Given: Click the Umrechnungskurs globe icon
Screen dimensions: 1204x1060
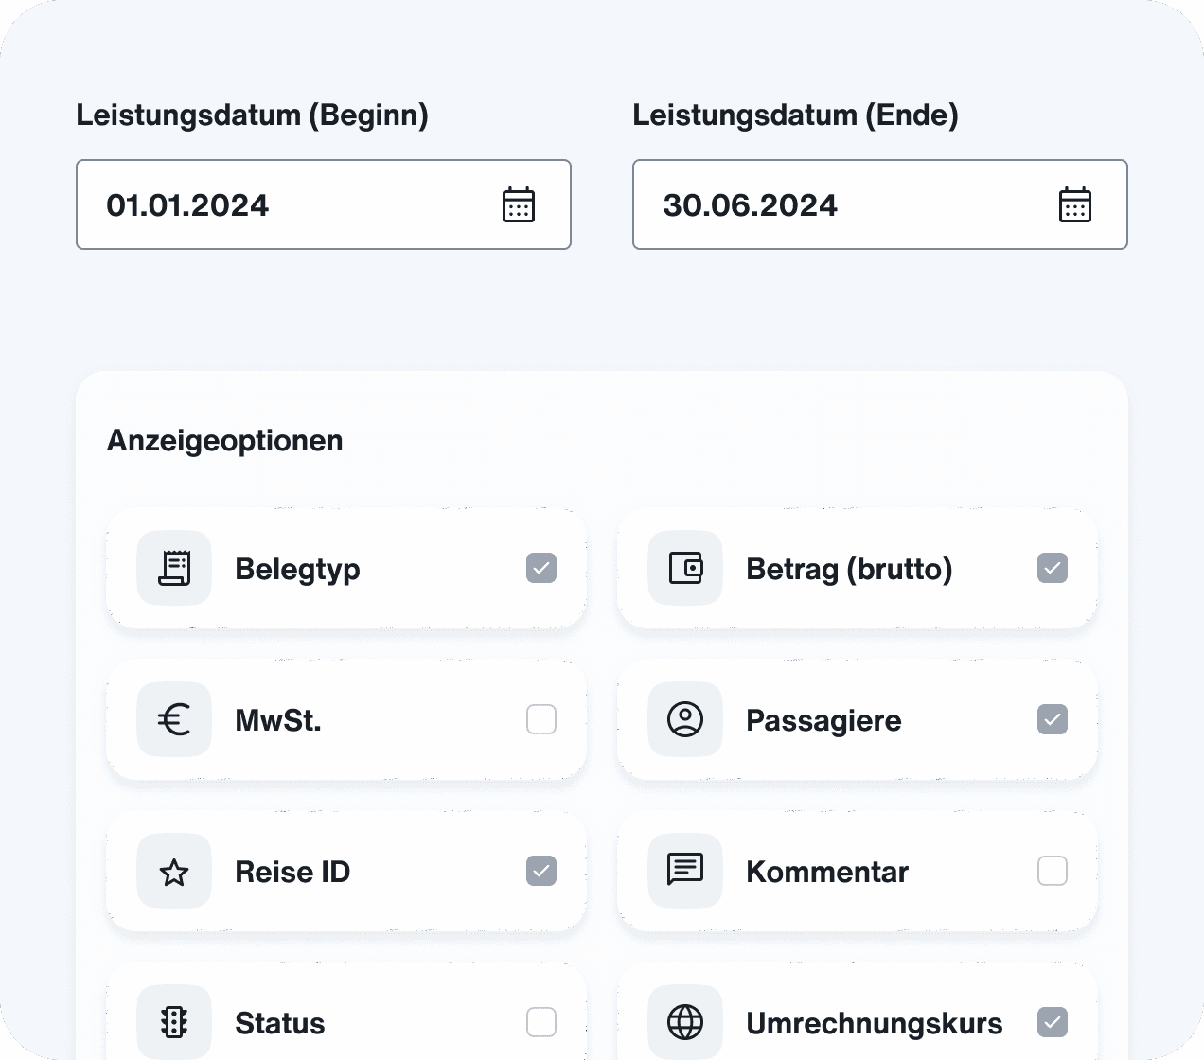Looking at the screenshot, I should pyautogui.click(x=685, y=1022).
